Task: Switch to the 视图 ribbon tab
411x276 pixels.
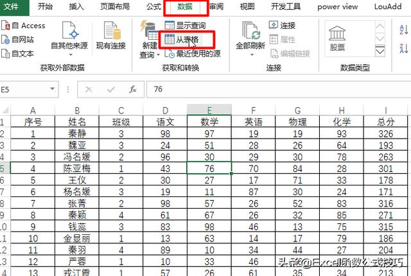Action: (x=247, y=6)
